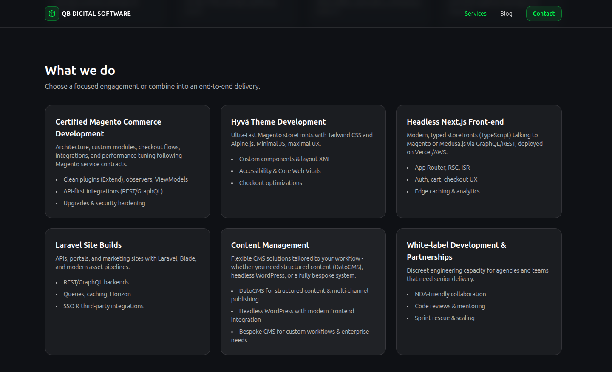Select the 'NDA-friendly collaboration' list item
Image resolution: width=612 pixels, height=372 pixels.
[450, 294]
